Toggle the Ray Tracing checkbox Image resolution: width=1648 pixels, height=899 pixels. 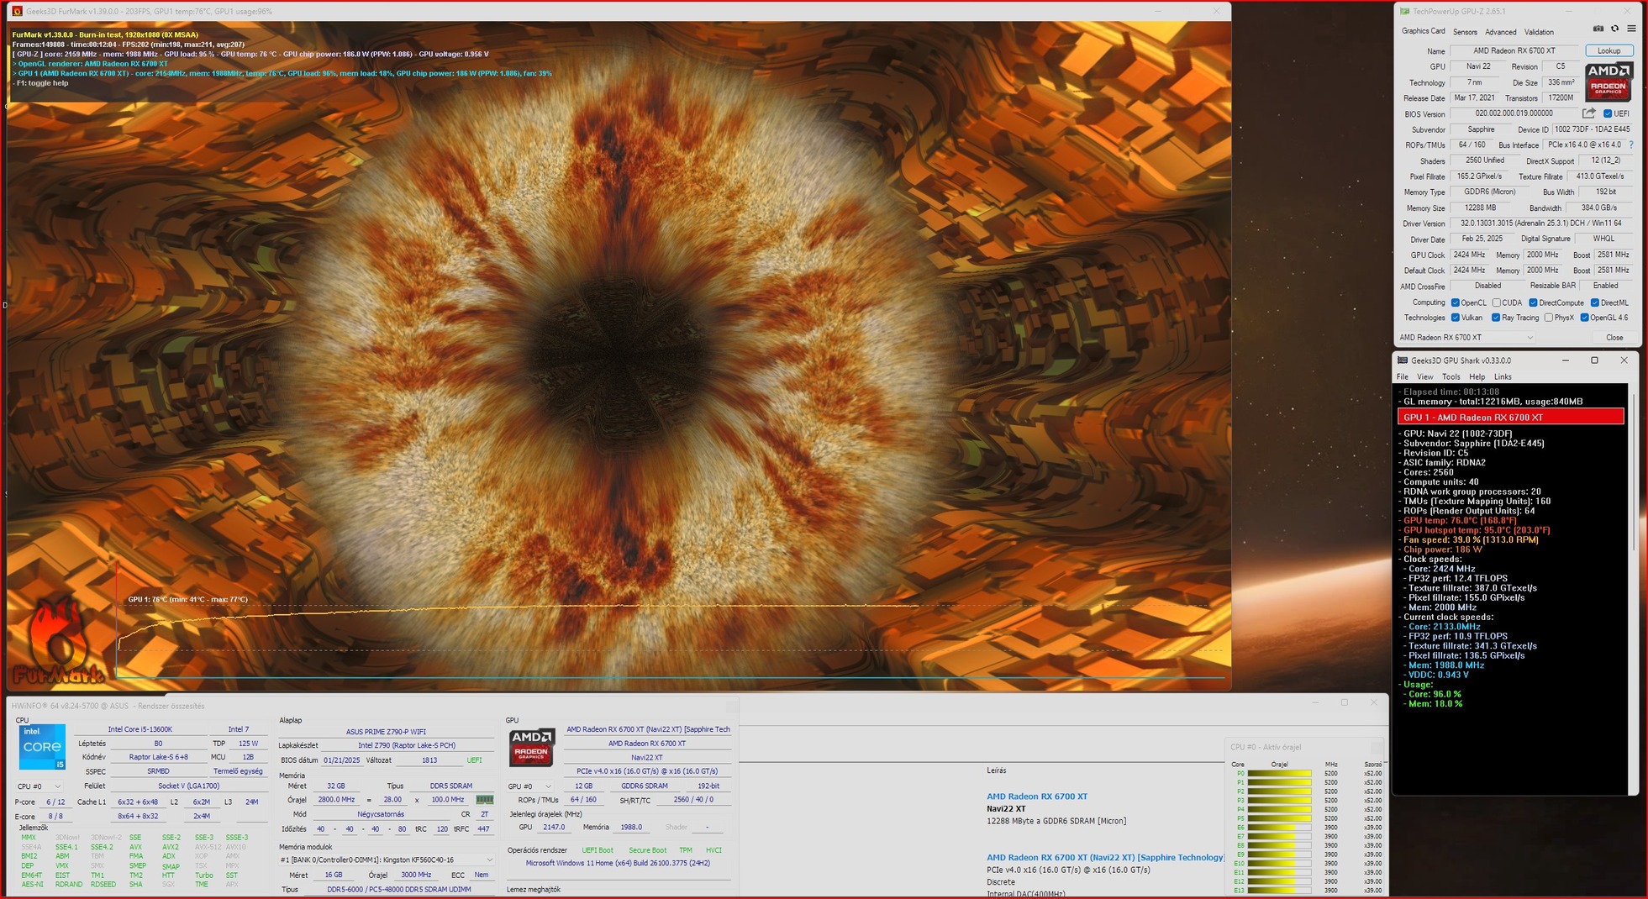pyautogui.click(x=1496, y=318)
